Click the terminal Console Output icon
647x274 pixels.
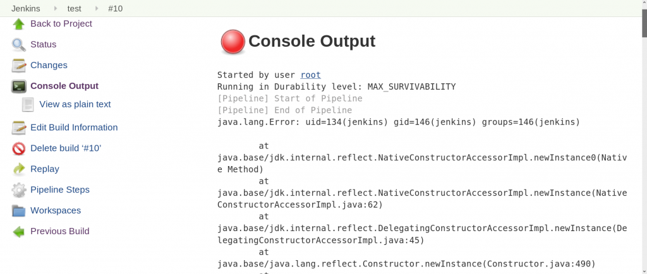18,86
